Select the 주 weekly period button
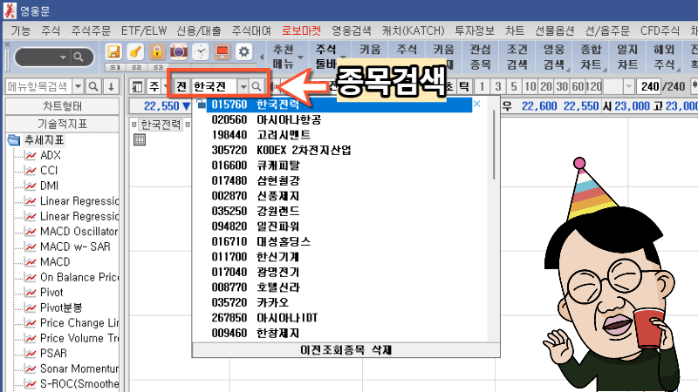This screenshot has width=698, height=392. 154,86
